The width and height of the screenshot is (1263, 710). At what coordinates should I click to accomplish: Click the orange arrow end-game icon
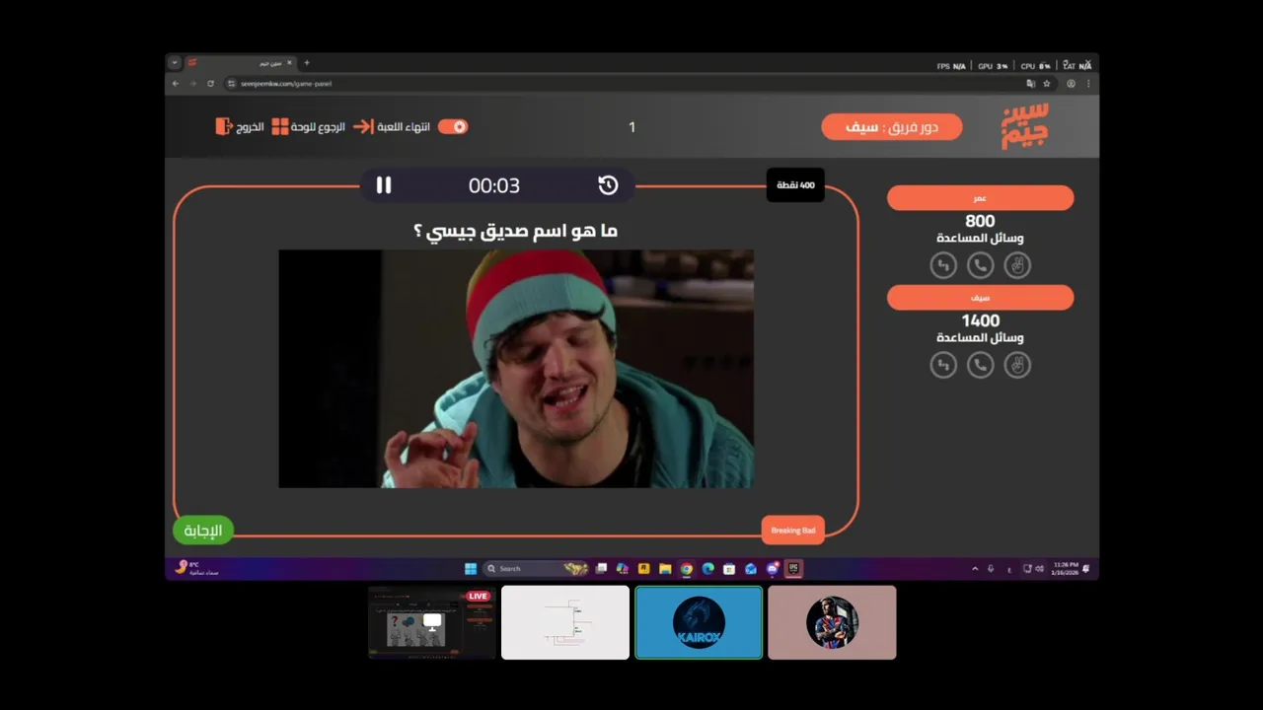pos(363,126)
